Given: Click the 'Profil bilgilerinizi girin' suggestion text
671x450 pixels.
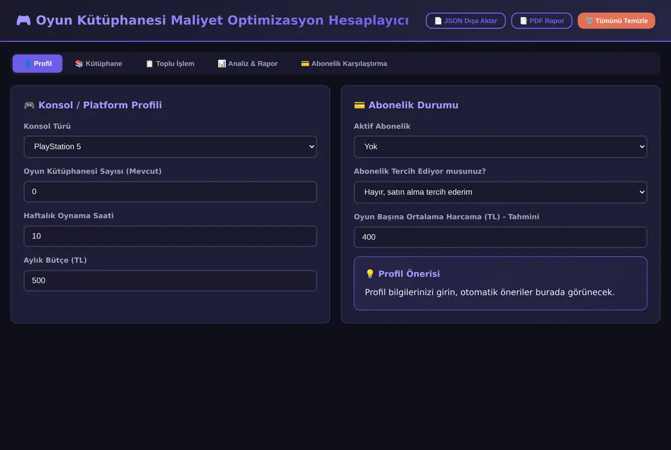Looking at the screenshot, I should [489, 292].
